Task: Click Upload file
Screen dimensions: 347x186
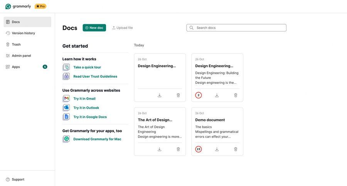Action: (x=122, y=28)
